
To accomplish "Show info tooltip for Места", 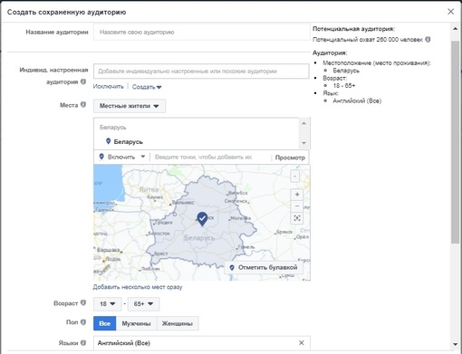I will pyautogui.click(x=83, y=105).
